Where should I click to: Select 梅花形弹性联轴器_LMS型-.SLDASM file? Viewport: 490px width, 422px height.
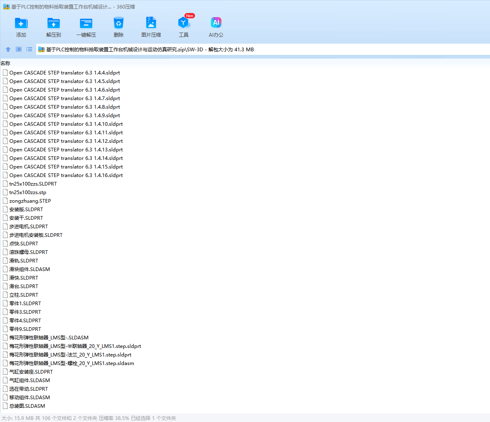point(49,337)
